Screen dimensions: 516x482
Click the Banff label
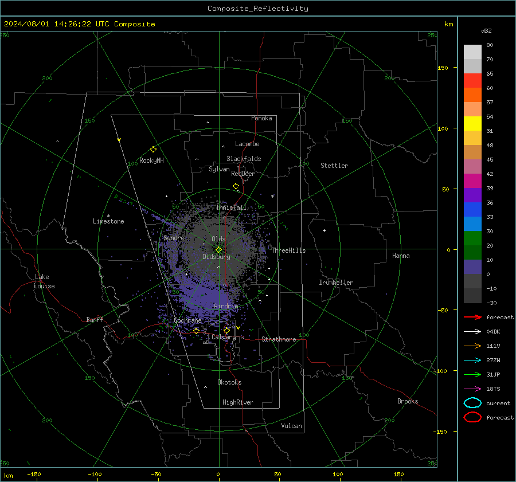tap(95, 319)
